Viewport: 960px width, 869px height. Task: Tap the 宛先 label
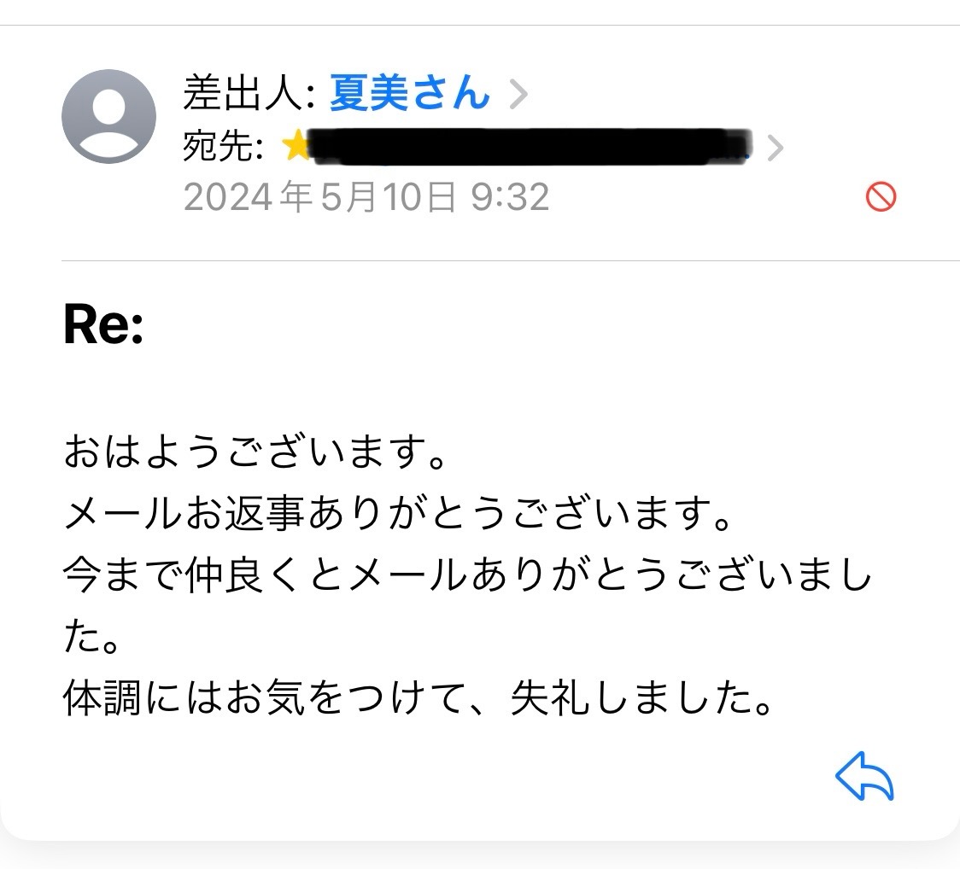click(223, 148)
